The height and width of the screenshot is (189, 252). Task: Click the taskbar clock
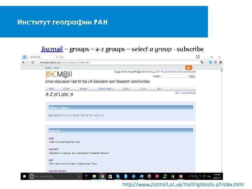click(x=217, y=176)
